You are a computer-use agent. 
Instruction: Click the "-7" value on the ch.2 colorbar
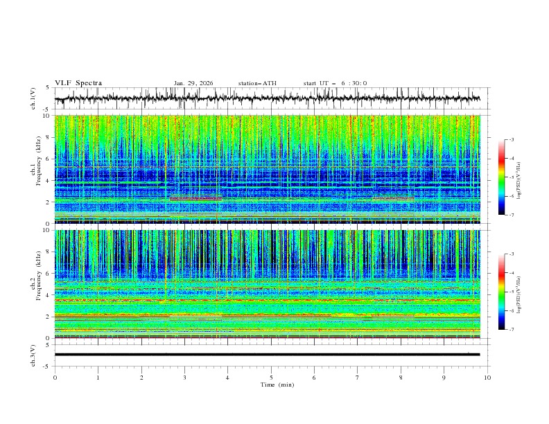(511, 329)
